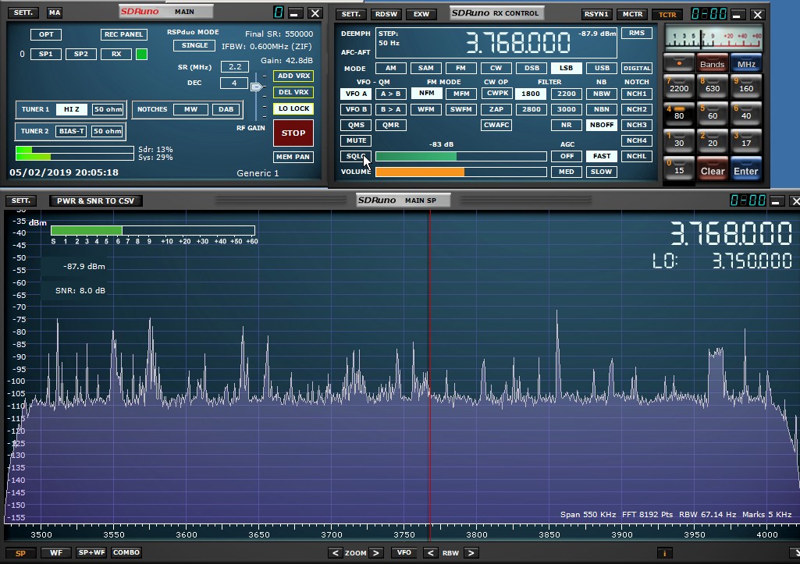Select SAM mode
The image size is (800, 564).
click(x=426, y=69)
